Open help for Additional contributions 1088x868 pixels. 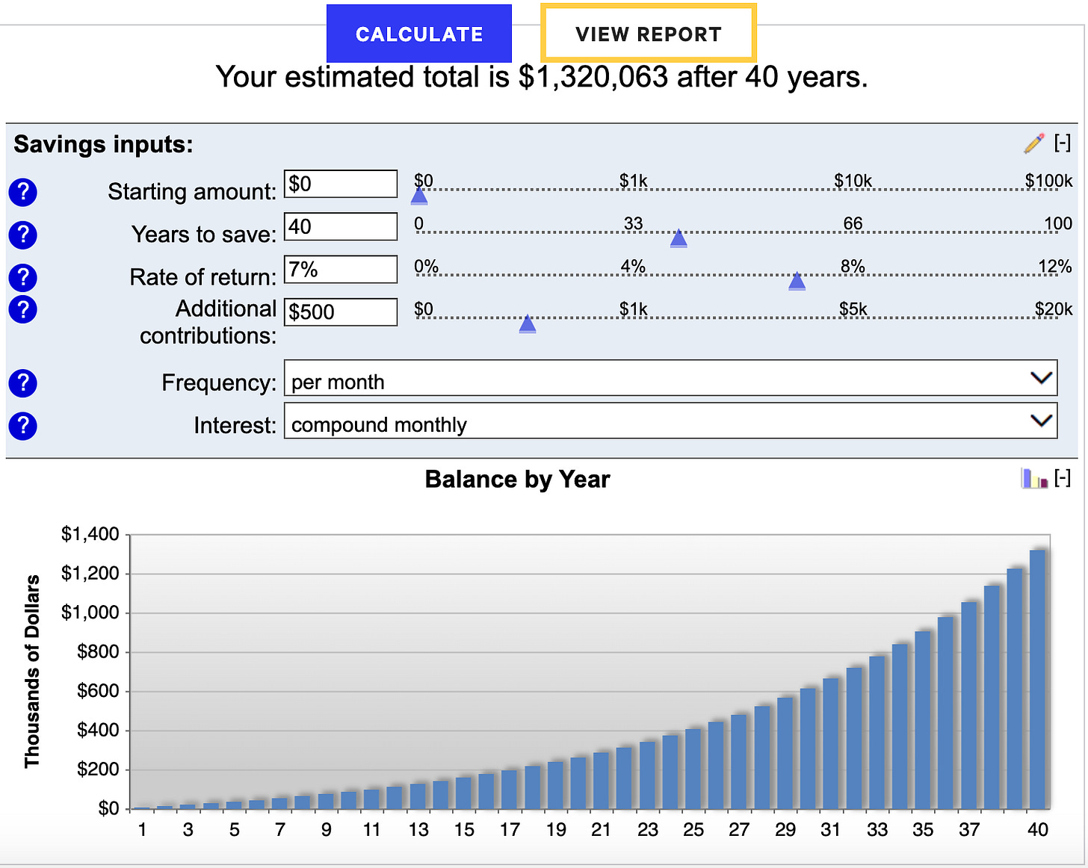click(x=23, y=309)
